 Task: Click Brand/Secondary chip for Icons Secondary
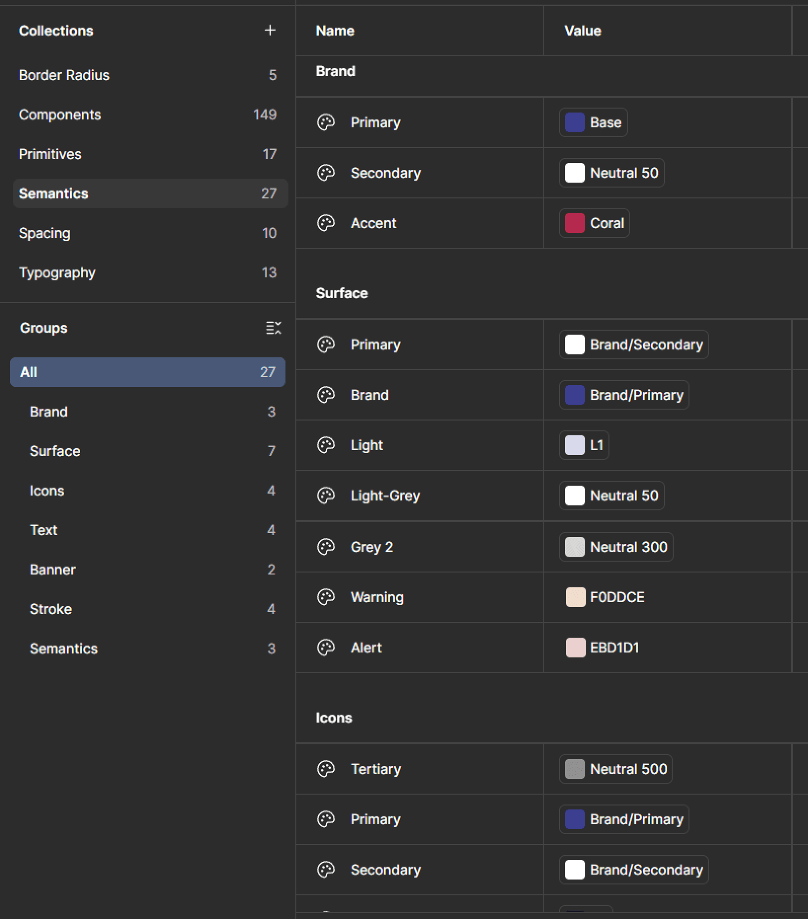[x=634, y=870]
